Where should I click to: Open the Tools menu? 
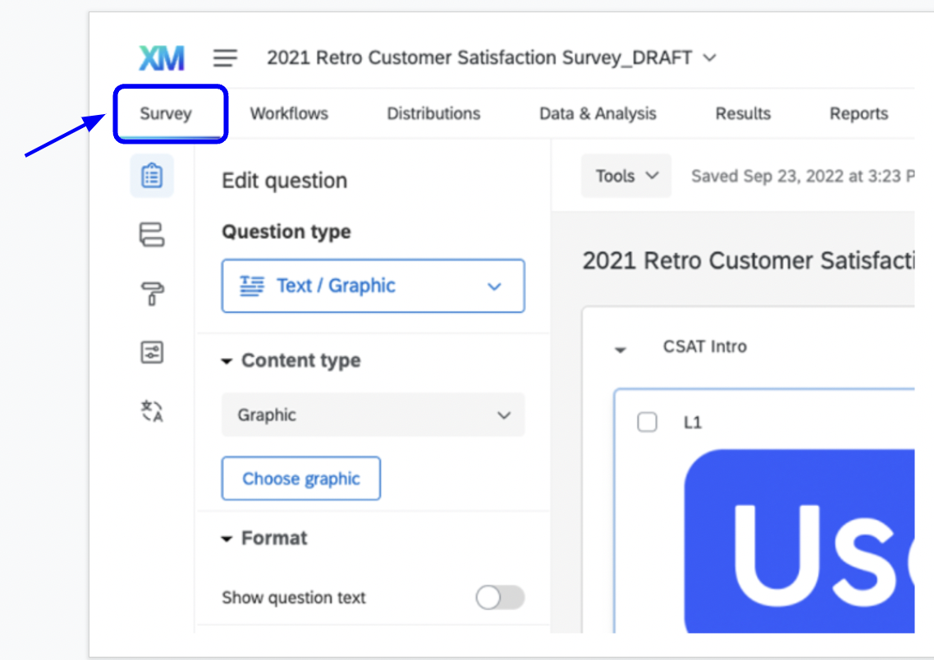click(625, 176)
